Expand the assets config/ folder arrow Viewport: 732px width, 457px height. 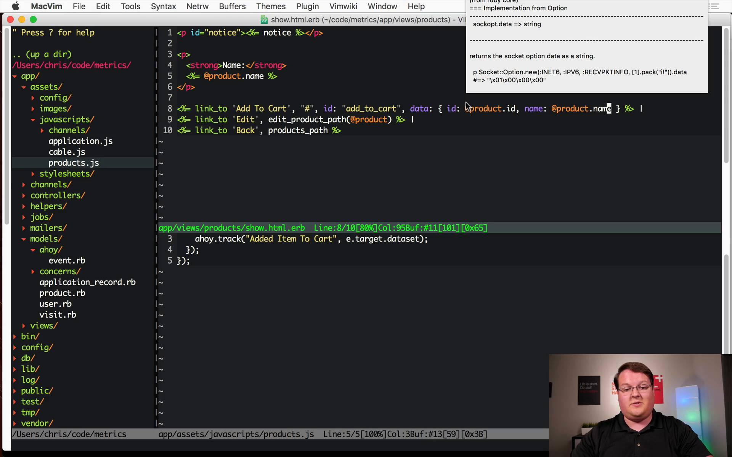[x=33, y=98]
